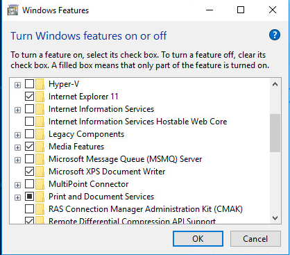Expand the MultiPoint Connector node
Viewport: 290px width, 255px height.
(x=17, y=185)
